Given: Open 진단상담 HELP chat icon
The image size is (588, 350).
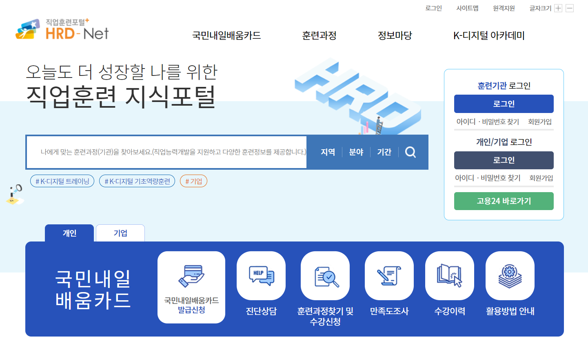Looking at the screenshot, I should (x=261, y=276).
